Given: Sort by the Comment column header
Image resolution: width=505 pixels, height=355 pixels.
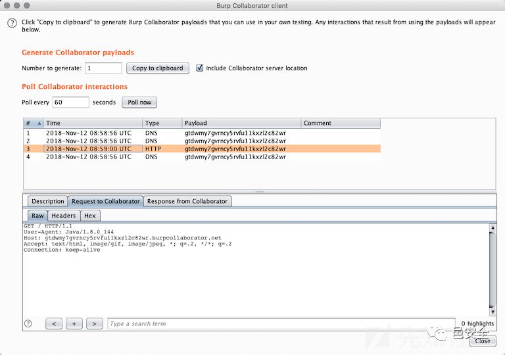Looking at the screenshot, I should tap(341, 123).
